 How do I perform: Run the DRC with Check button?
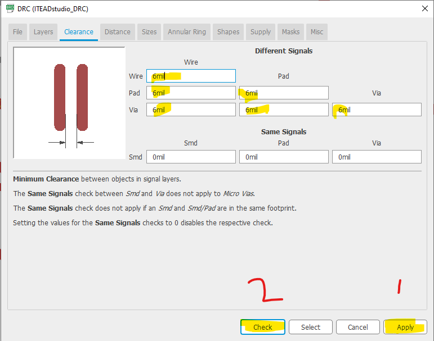point(263,327)
